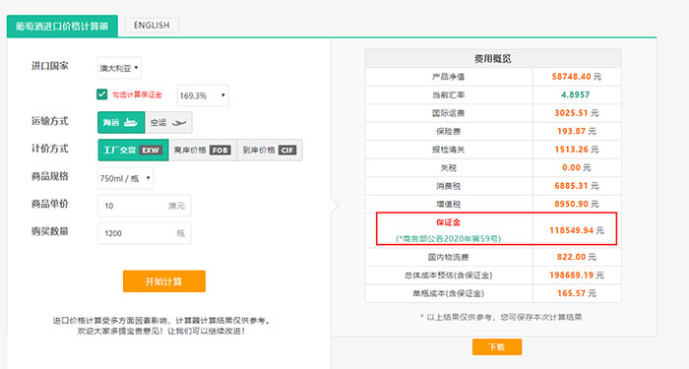Click the 保证金 value 118549.94
689x369 pixels.
(x=571, y=230)
